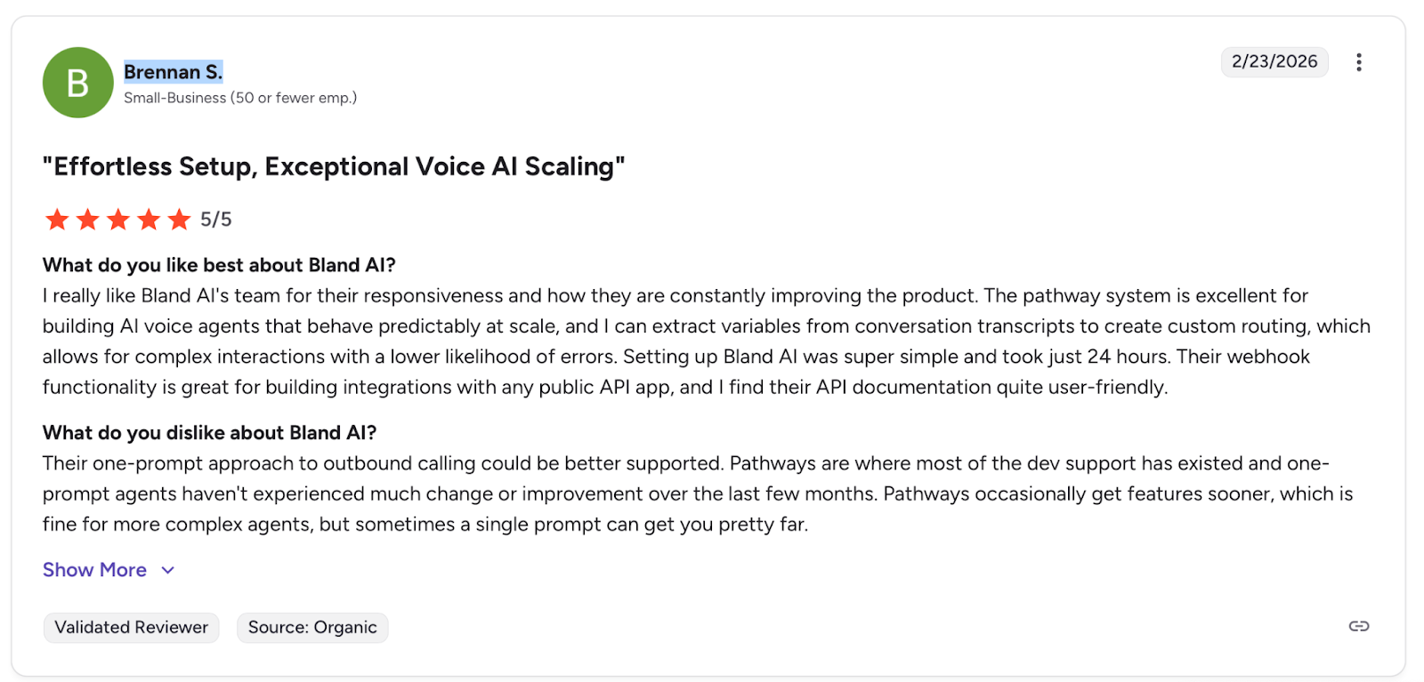Click the Small-Business company size label

[x=240, y=98]
